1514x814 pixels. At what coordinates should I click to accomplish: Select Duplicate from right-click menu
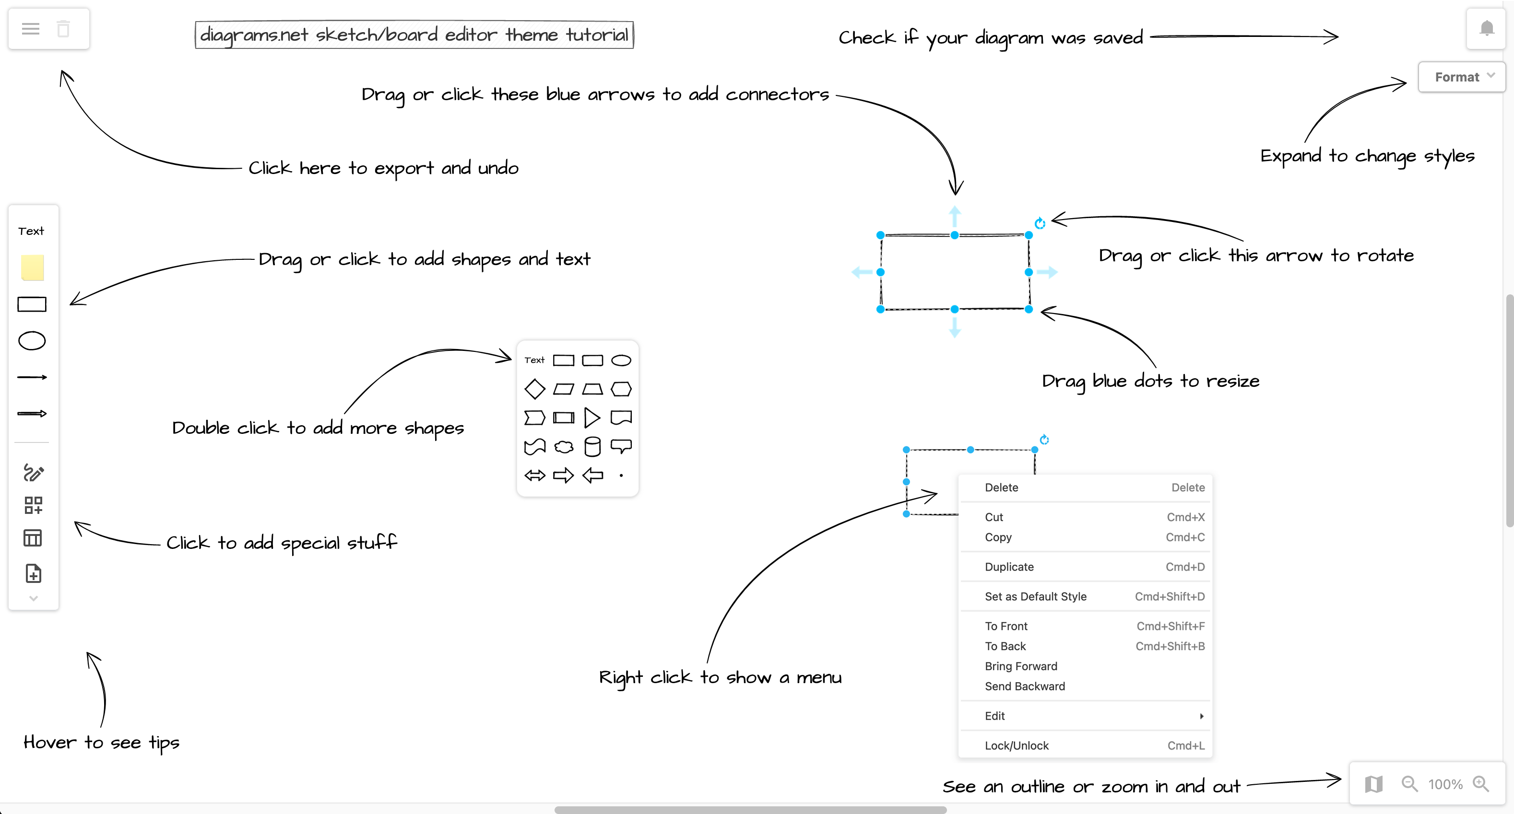click(x=1009, y=566)
